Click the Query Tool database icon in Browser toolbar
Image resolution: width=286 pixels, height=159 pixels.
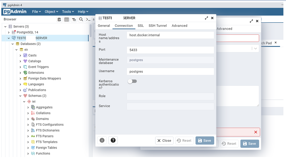tap(59, 19)
